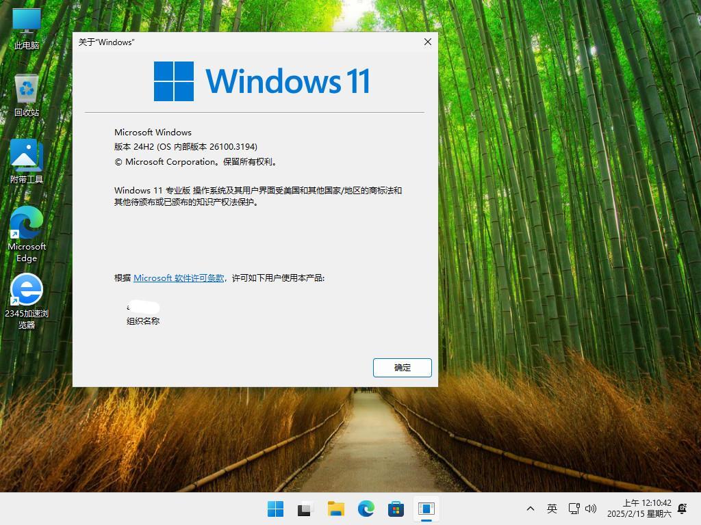Click the version text 版本 24H2
Screen dimensions: 701x525
(134, 146)
